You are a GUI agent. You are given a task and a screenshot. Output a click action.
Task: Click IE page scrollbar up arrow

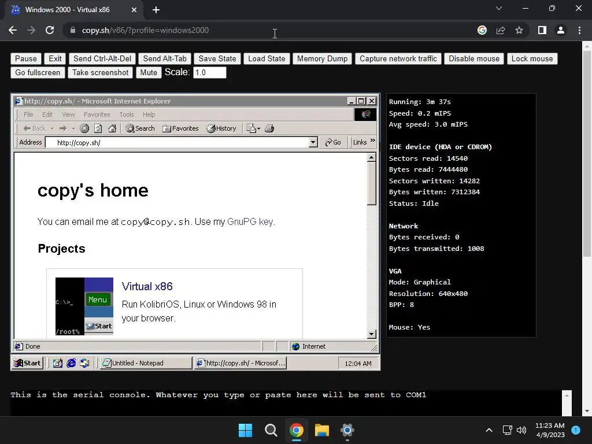(x=372, y=157)
